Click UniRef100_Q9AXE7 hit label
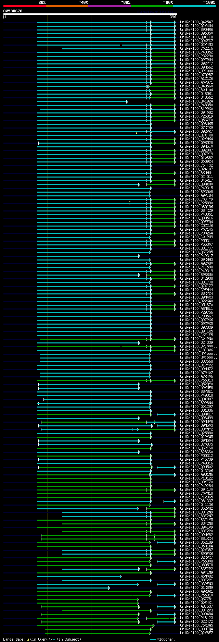The width and height of the screenshot is (219, 642). [196, 414]
